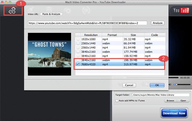Start download with Download Now
Viewport: 192px width, 121px height.
(x=174, y=113)
